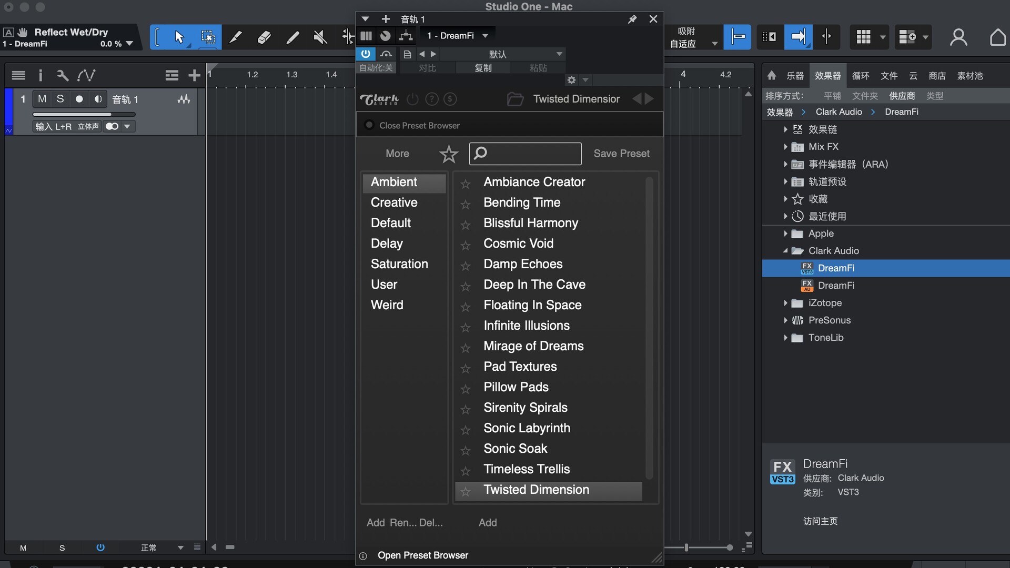This screenshot has width=1010, height=568.
Task: Click the DreamFi preset folder icon
Action: [515, 99]
